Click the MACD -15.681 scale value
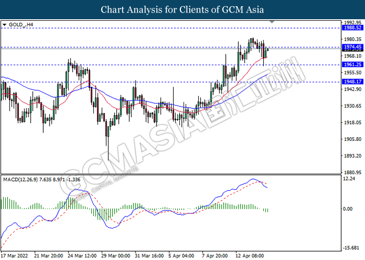The width and height of the screenshot is (365, 260). (351, 248)
